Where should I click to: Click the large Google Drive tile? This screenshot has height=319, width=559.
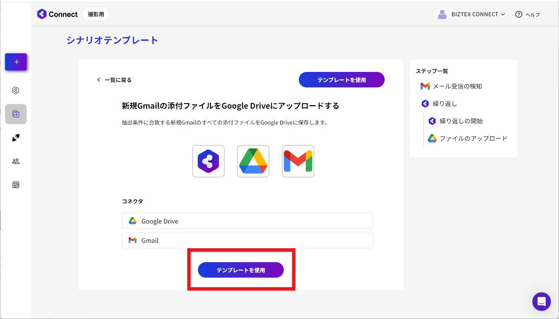[253, 161]
